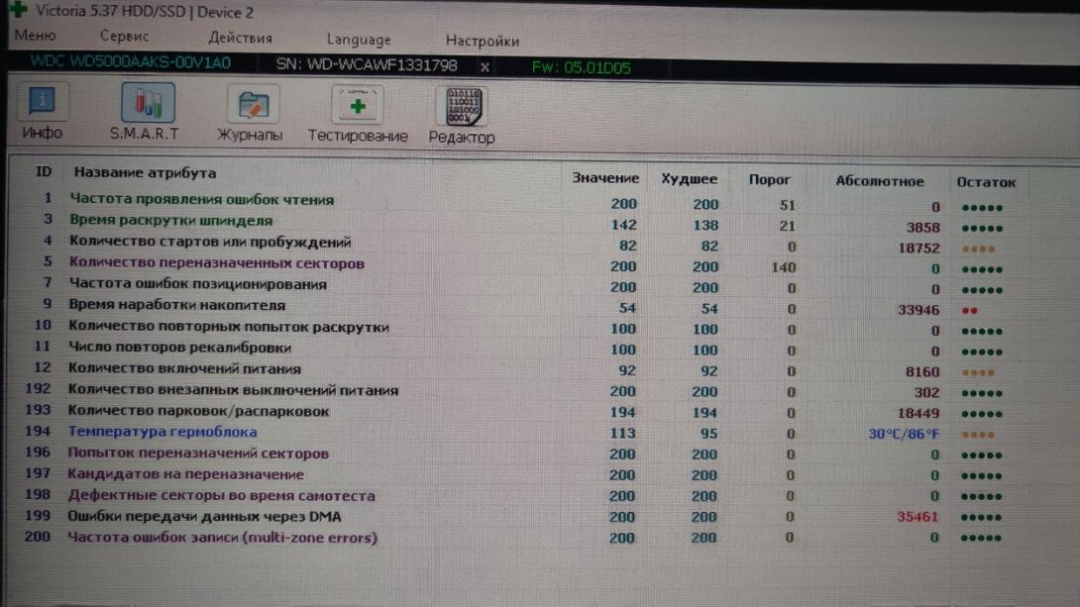Click the Абсолютное column header
Screen dimensions: 1080x607
879,181
